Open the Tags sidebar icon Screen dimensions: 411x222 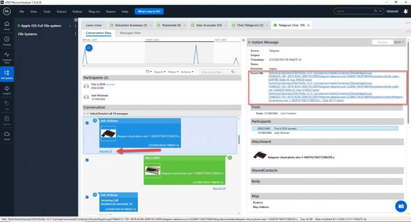7,105
